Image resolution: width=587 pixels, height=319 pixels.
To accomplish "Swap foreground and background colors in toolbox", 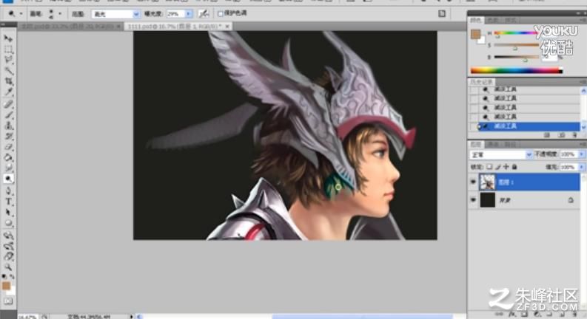I will (x=12, y=276).
